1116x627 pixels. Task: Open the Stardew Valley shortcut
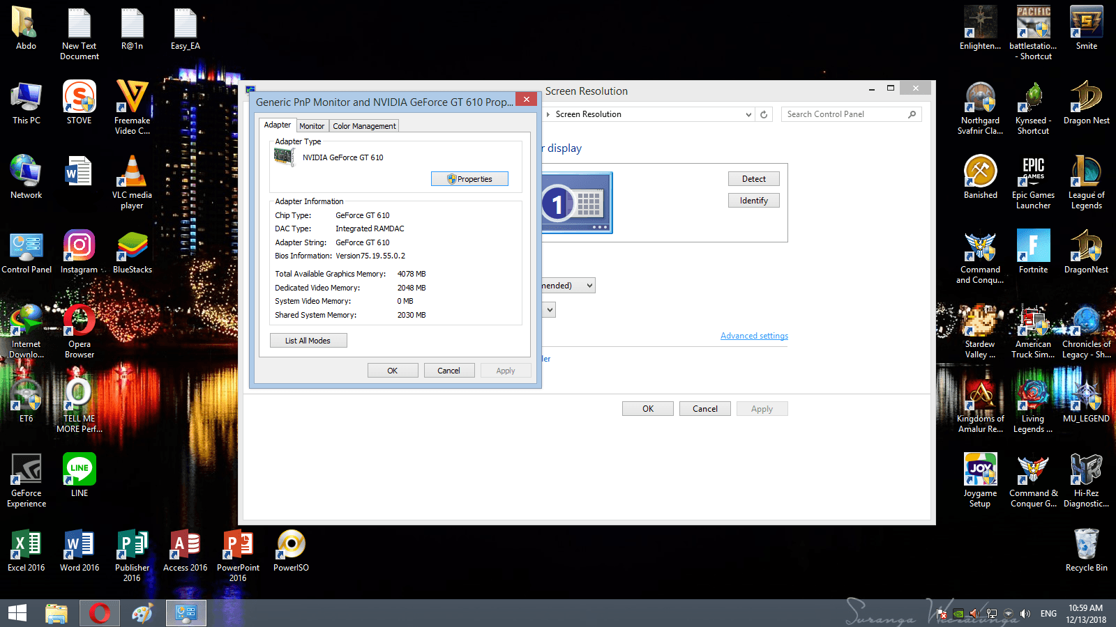[x=980, y=332]
